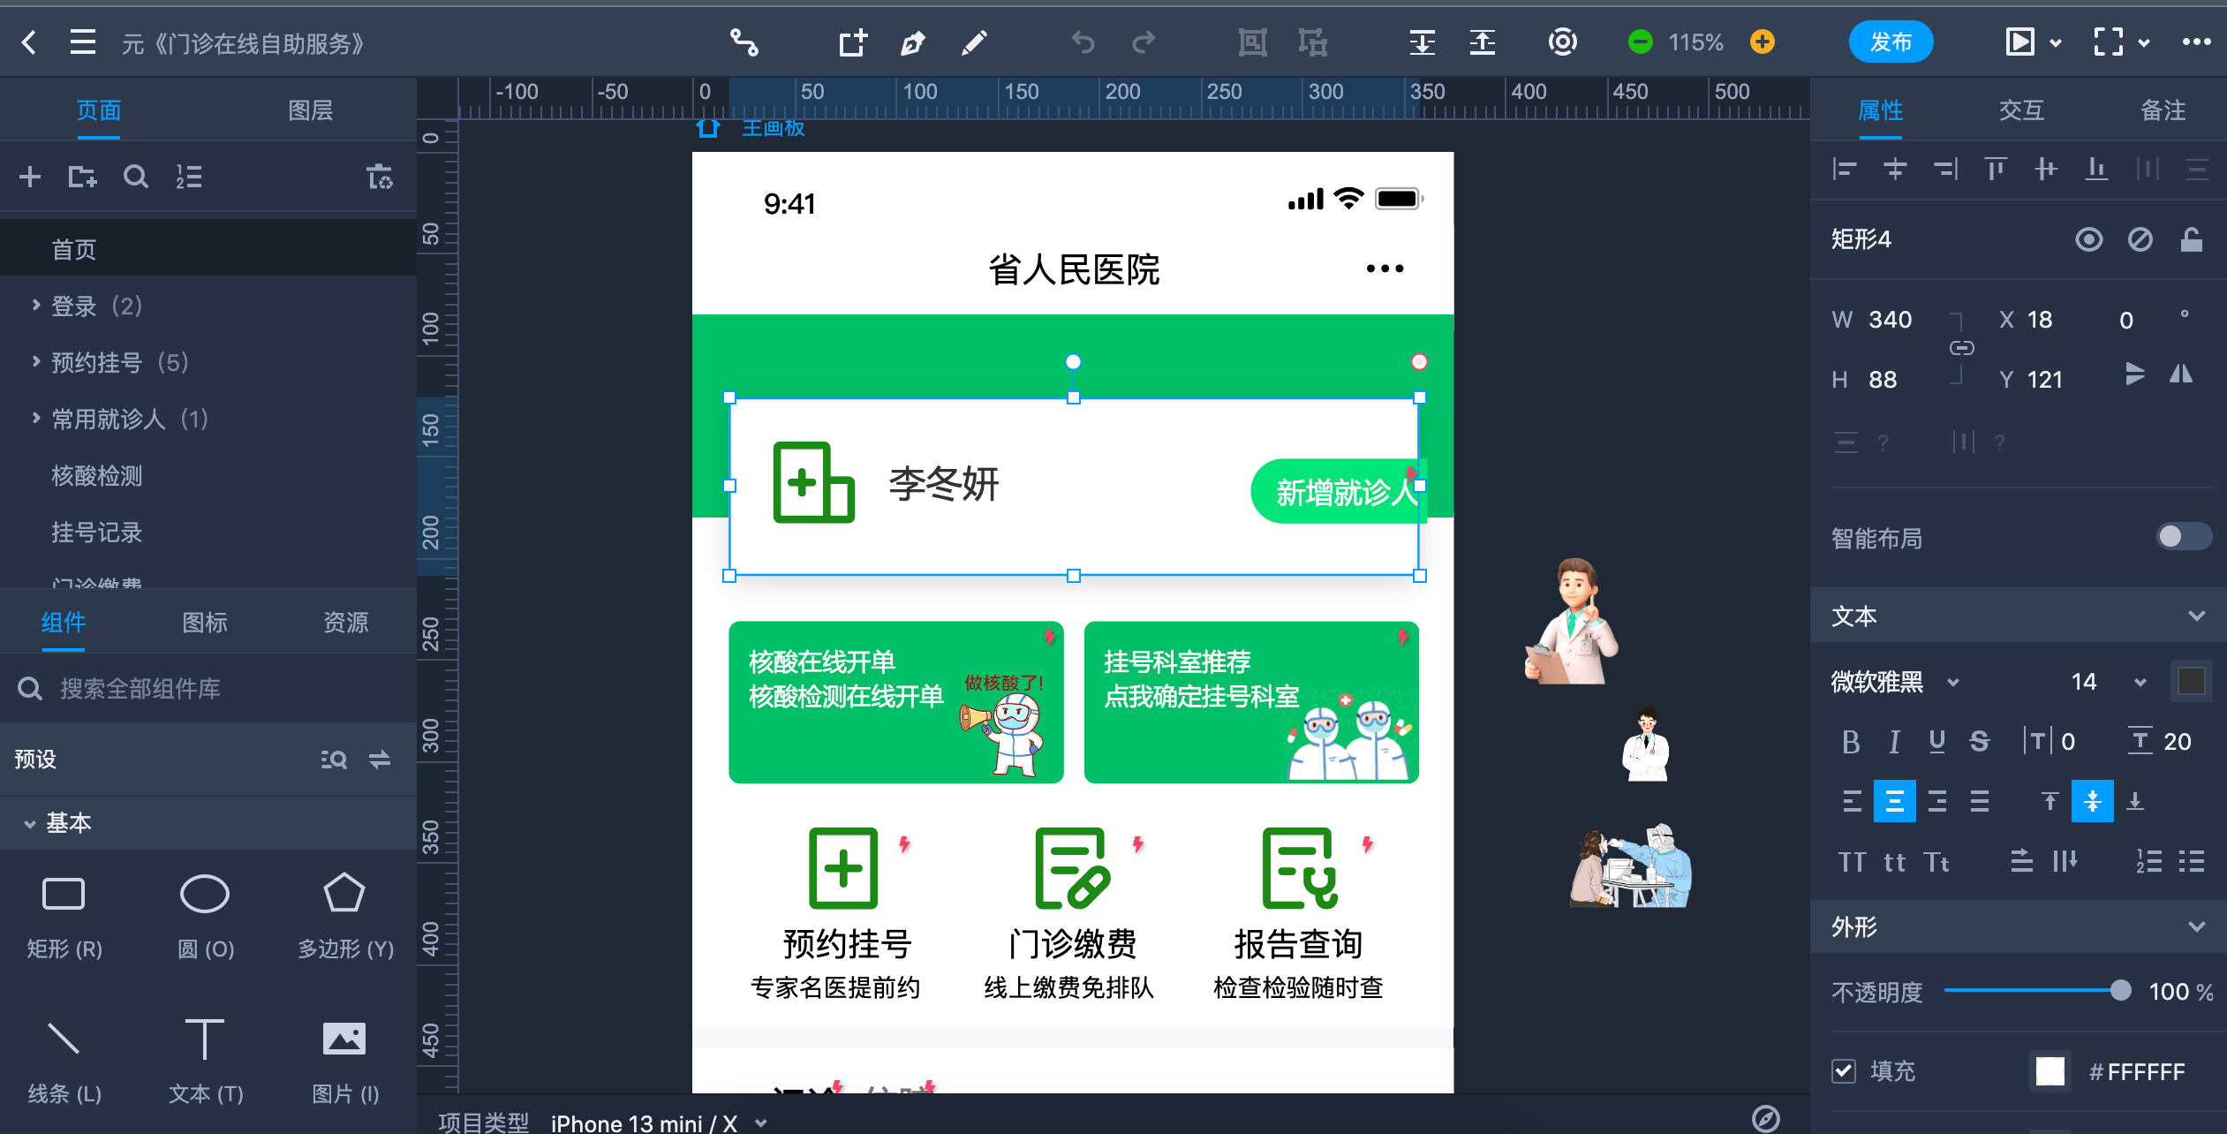
Task: Select the connector line tool
Action: pyautogui.click(x=744, y=42)
